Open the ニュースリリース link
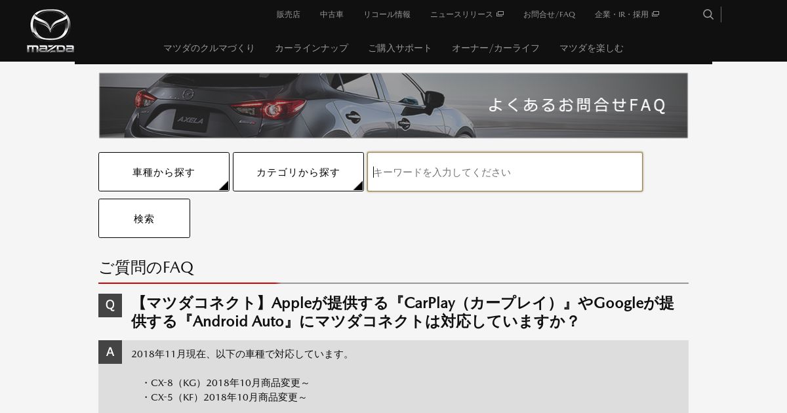This screenshot has width=787, height=413. tap(462, 14)
